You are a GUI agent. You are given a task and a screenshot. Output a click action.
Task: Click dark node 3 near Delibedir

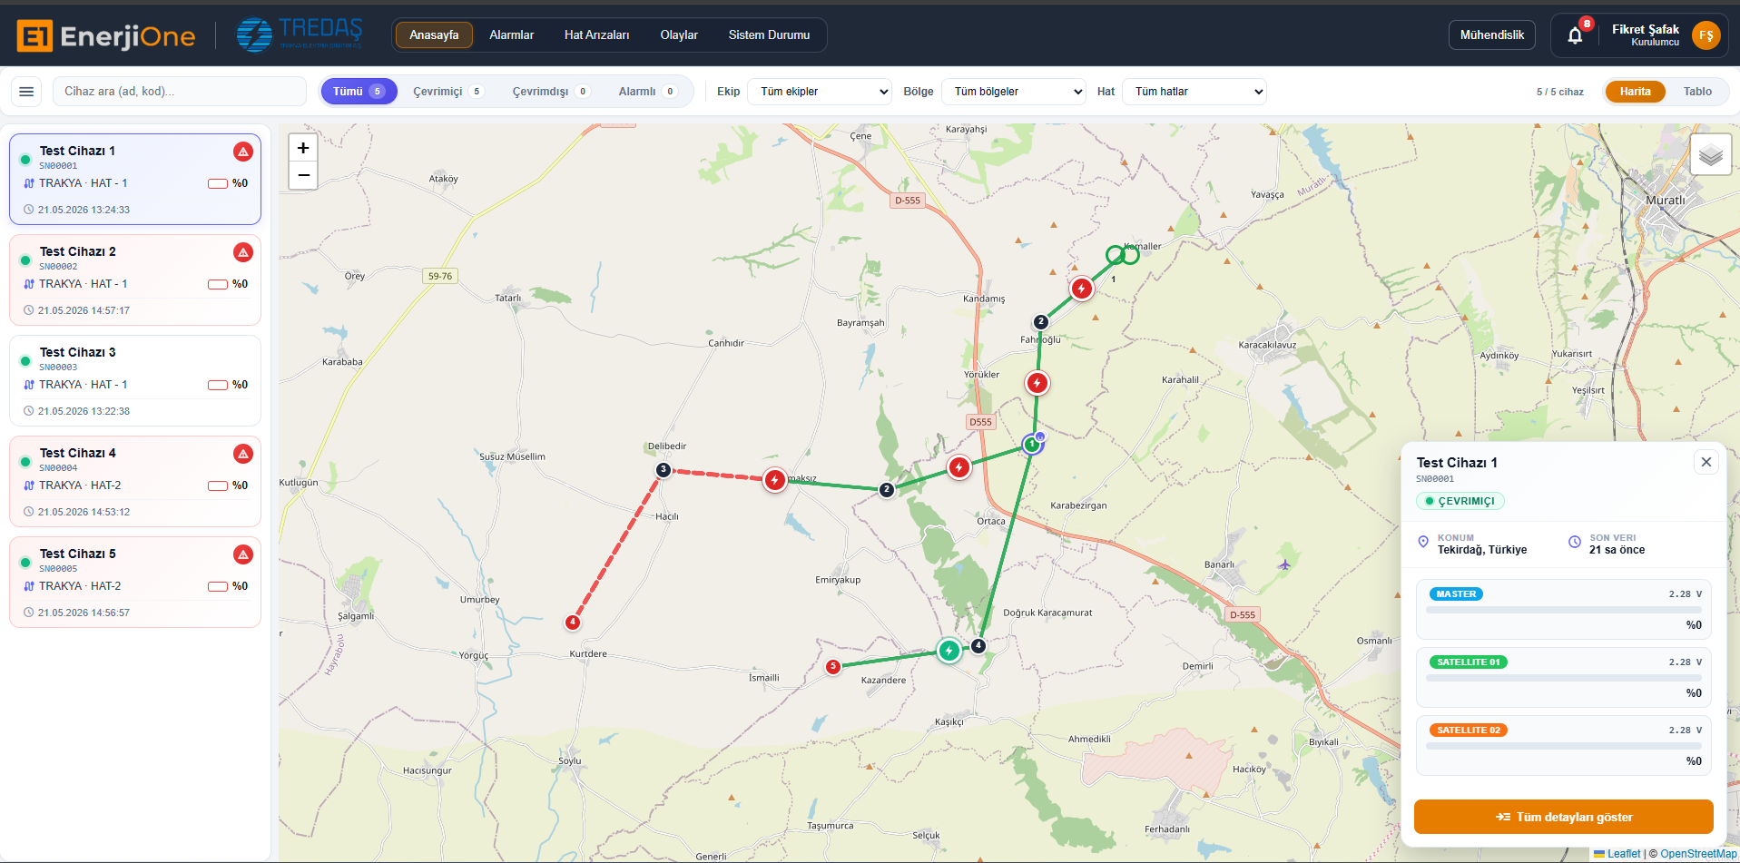point(664,469)
